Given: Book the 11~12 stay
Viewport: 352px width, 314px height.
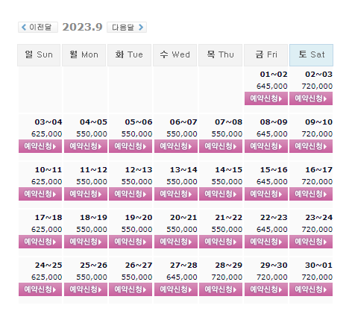Looking at the screenshot, I should 86,194.
